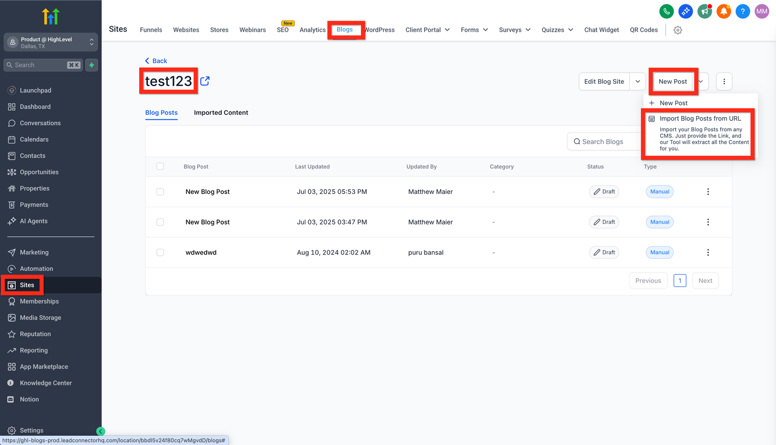The image size is (776, 445).
Task: Check the first New Blog Post row
Action: coord(160,192)
